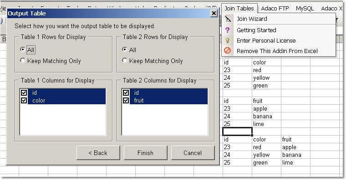The image size is (346, 180).
Task: Click the Back button
Action: [x=98, y=153]
